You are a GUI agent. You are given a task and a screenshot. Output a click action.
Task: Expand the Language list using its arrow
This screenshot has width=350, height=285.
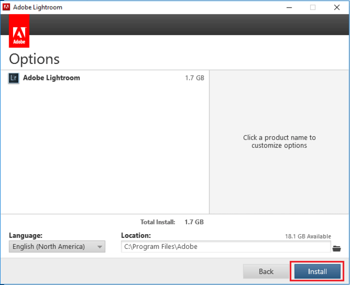click(100, 247)
